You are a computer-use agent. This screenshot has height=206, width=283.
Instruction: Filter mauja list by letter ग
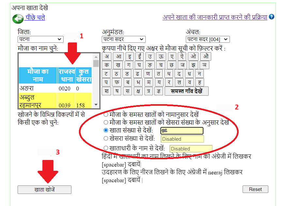tap(129, 65)
